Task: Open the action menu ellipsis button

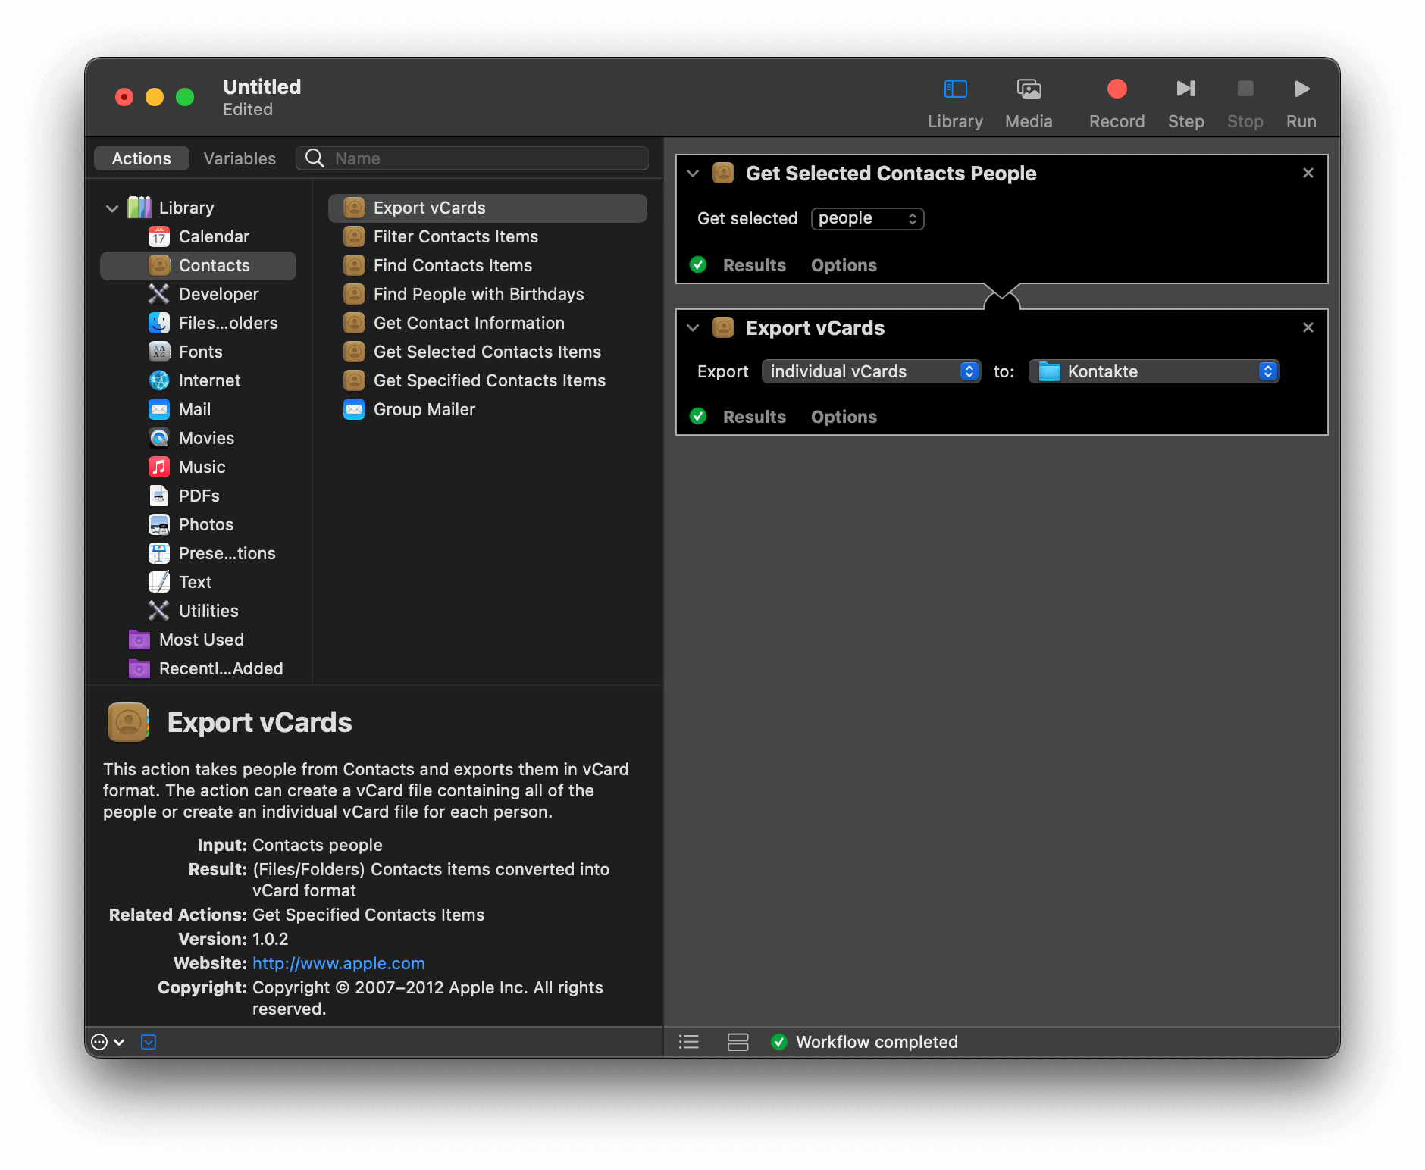Action: [x=107, y=1042]
